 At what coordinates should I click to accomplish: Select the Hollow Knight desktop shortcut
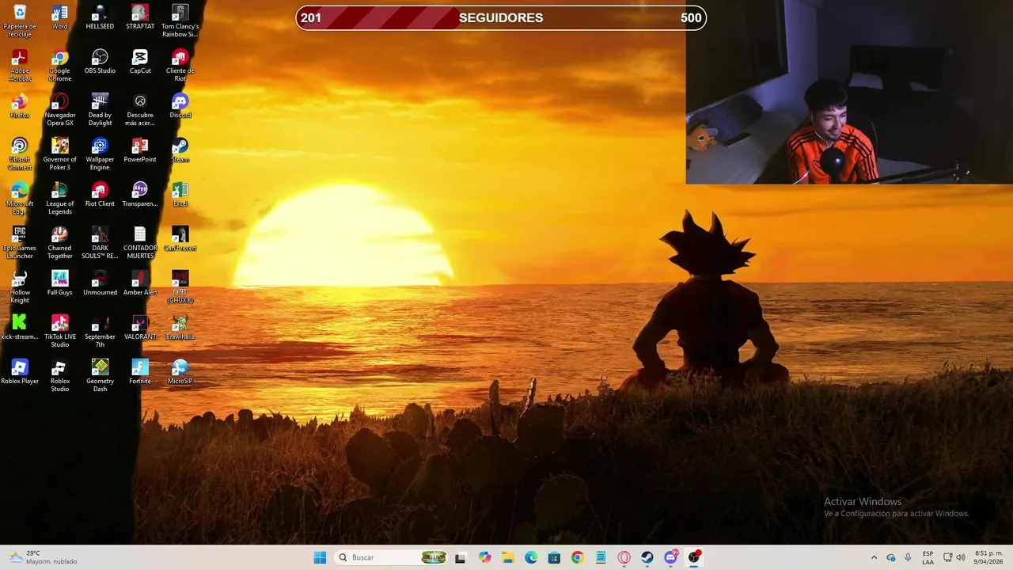(20, 287)
